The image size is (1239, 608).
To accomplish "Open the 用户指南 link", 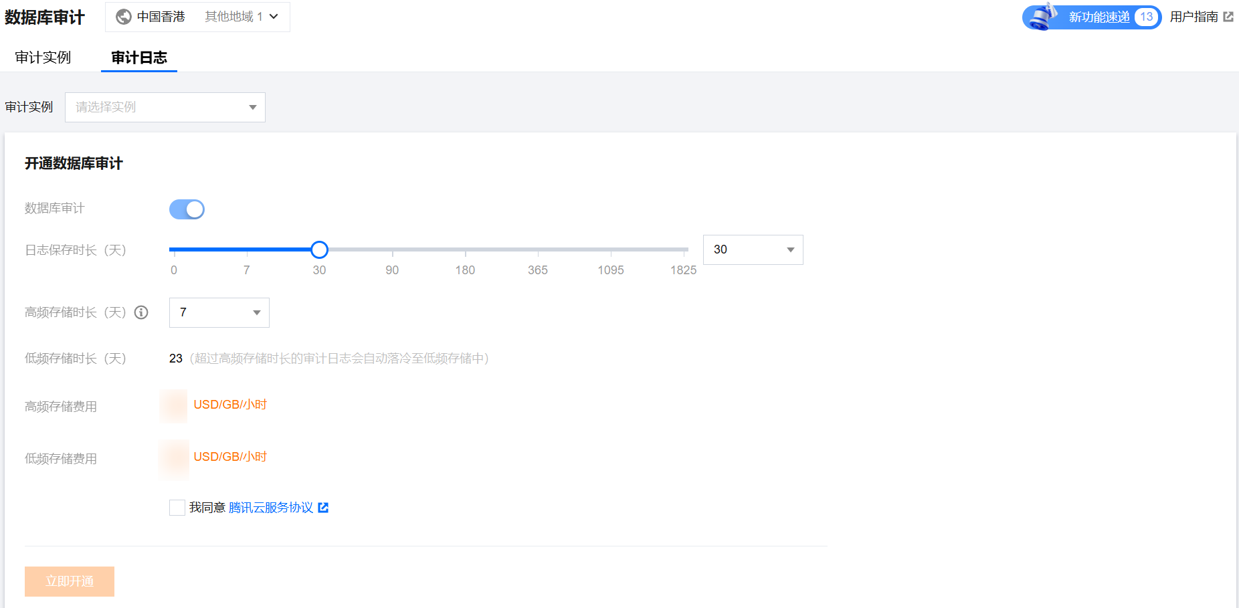I will 1194,17.
